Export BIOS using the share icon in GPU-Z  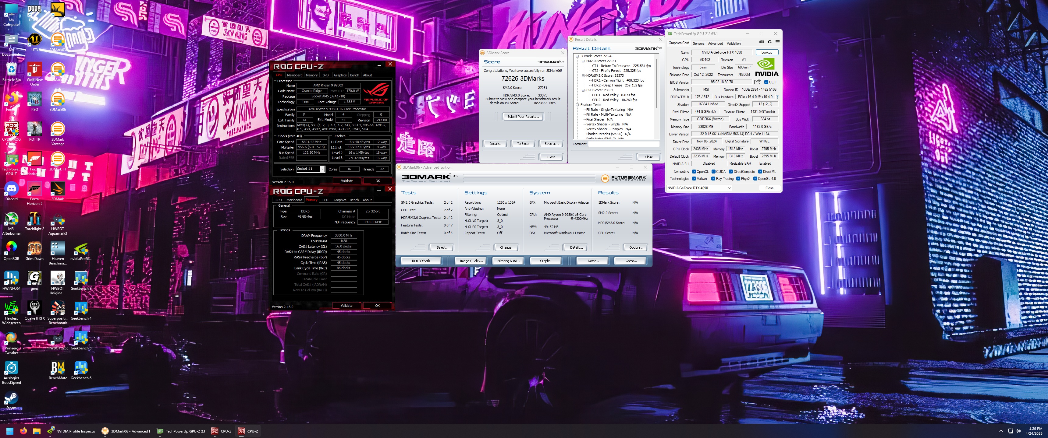(757, 82)
